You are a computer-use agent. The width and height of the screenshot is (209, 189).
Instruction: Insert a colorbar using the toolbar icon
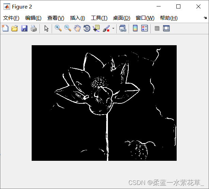(x=135, y=28)
